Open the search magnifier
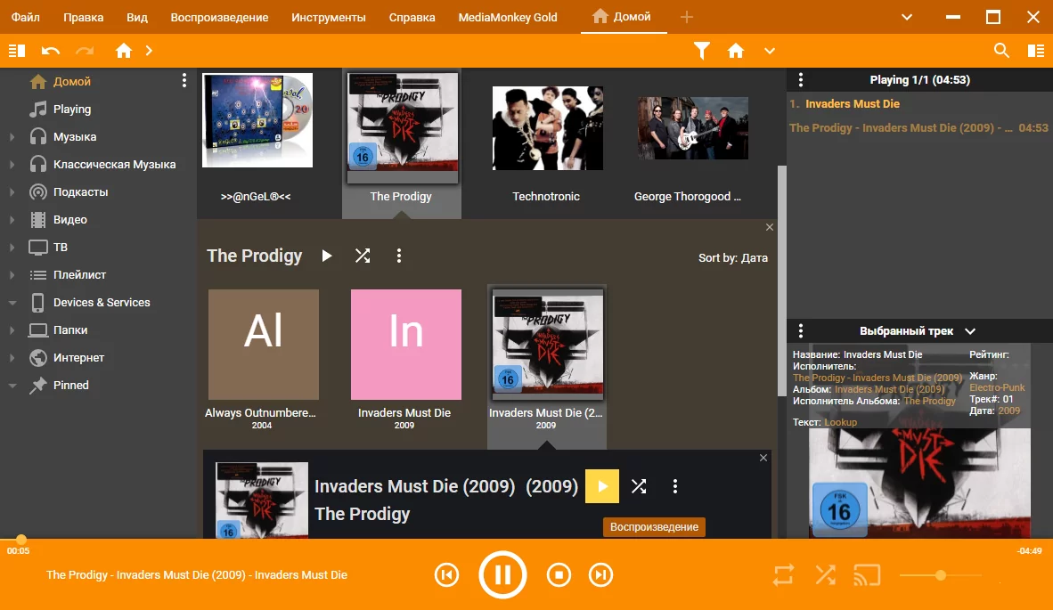Viewport: 1053px width, 610px height. coord(1001,51)
